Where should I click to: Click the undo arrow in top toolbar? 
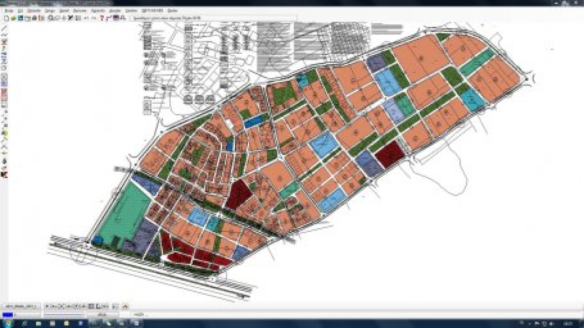click(87, 18)
